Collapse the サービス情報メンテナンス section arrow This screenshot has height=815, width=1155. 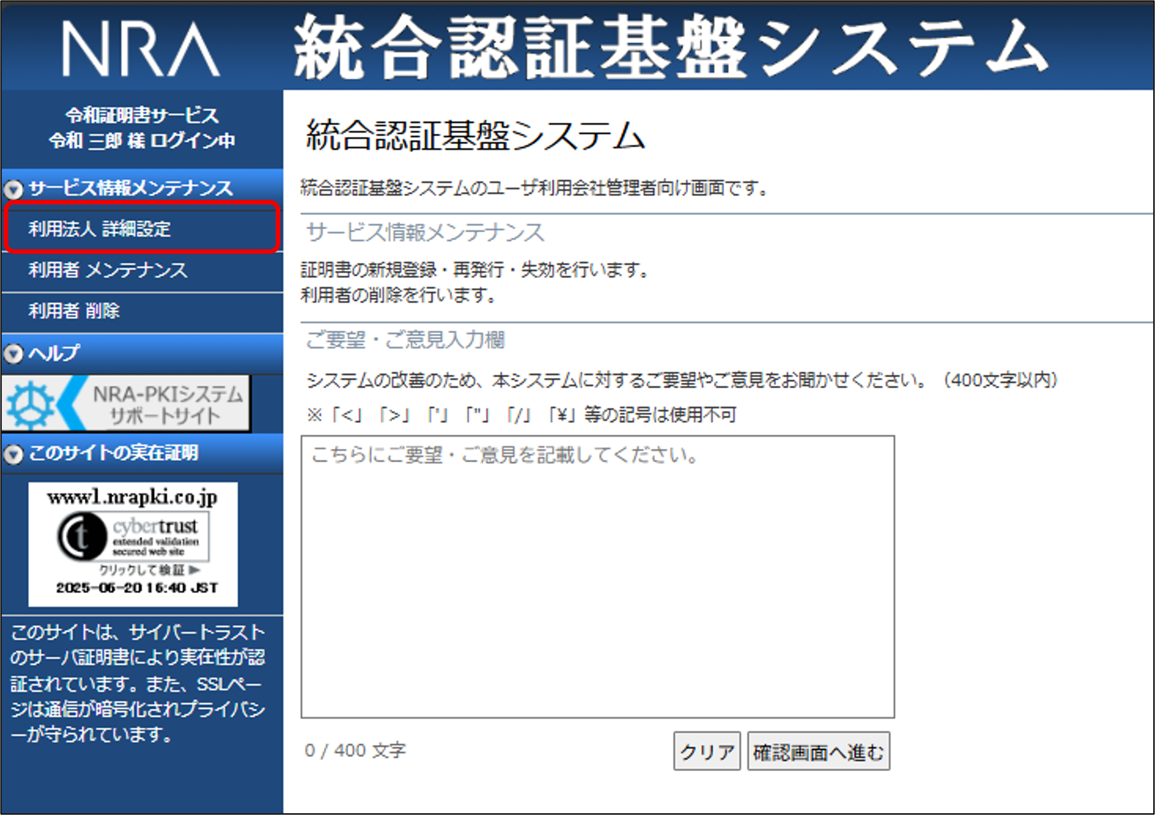click(x=14, y=189)
